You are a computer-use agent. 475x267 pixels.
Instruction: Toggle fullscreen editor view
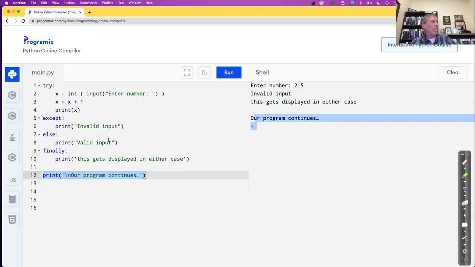coord(187,73)
